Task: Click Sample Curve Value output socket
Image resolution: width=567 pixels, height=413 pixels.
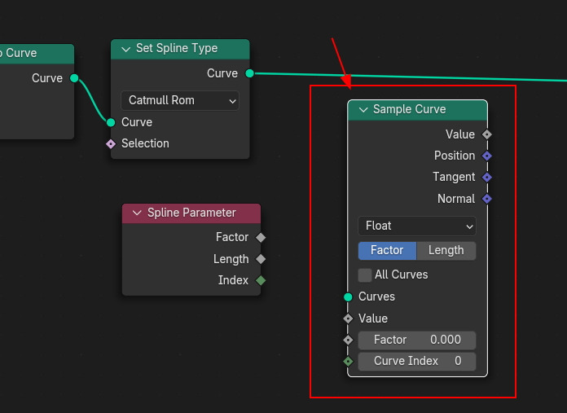Action: 487,134
